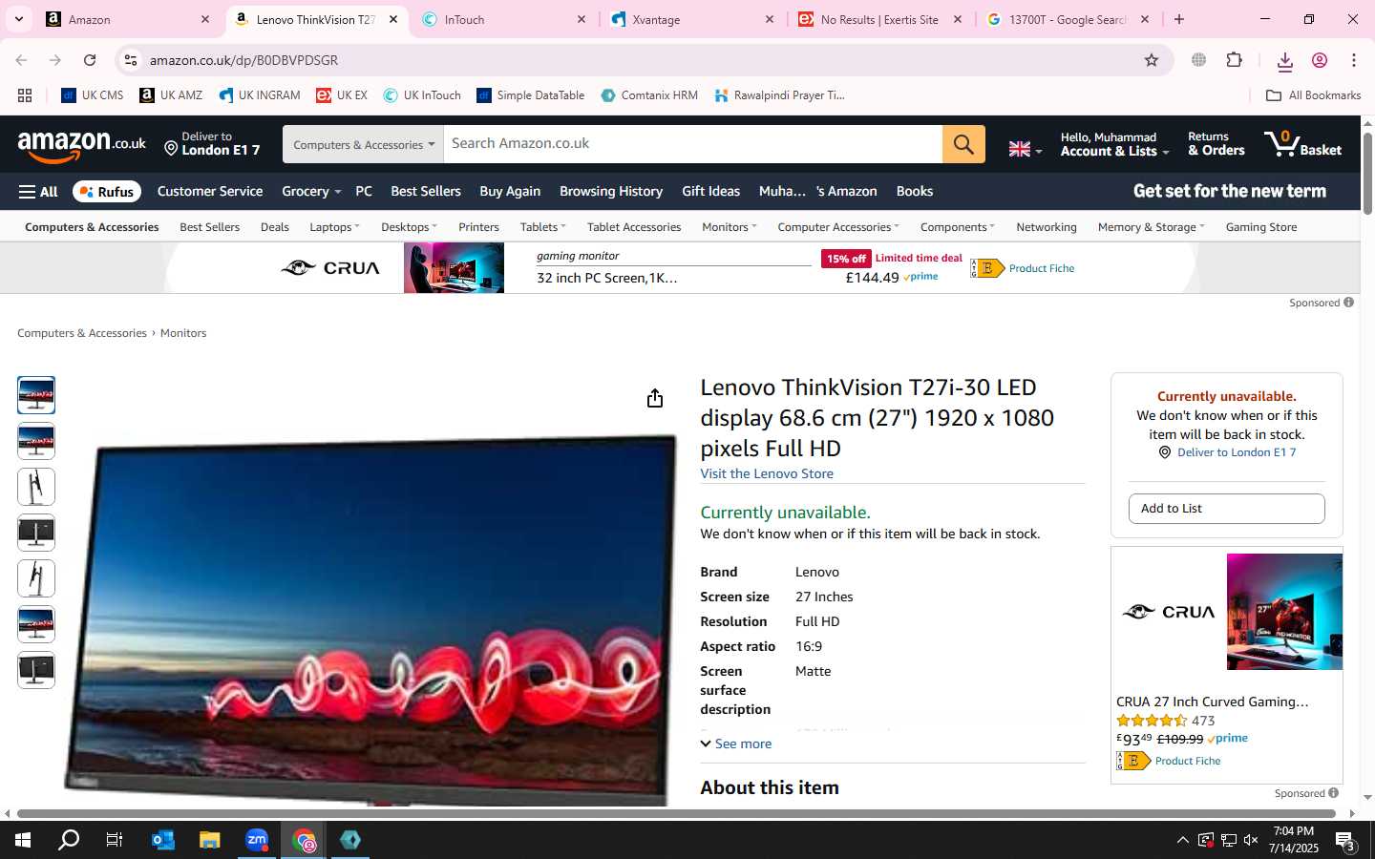Go back using browser back arrow
This screenshot has width=1375, height=859.
pyautogui.click(x=21, y=60)
